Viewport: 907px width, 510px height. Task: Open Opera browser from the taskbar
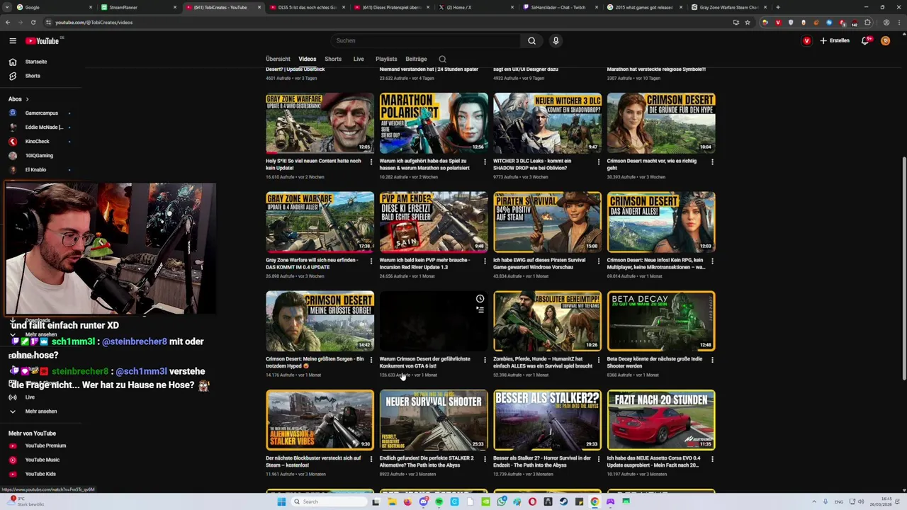click(x=532, y=501)
